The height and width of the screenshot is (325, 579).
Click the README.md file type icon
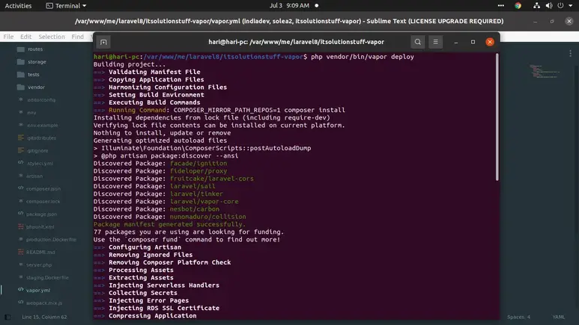tap(21, 252)
